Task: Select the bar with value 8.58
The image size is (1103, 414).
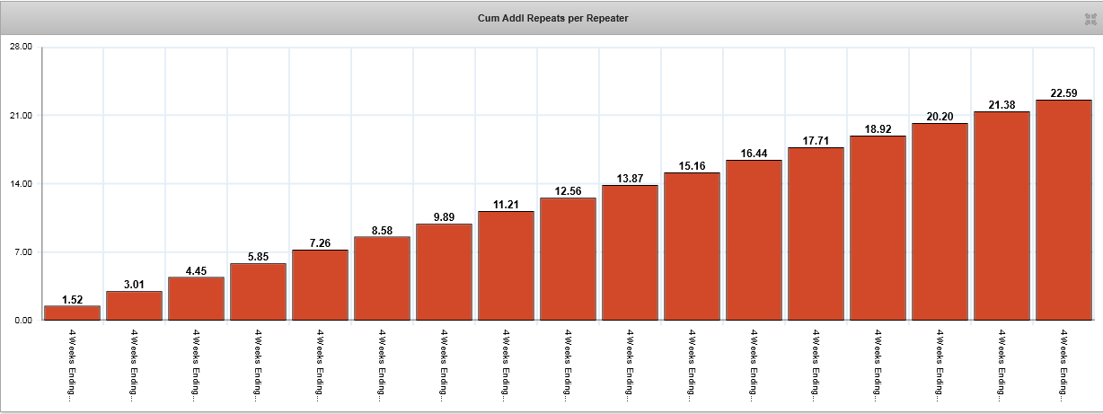Action: (x=382, y=278)
